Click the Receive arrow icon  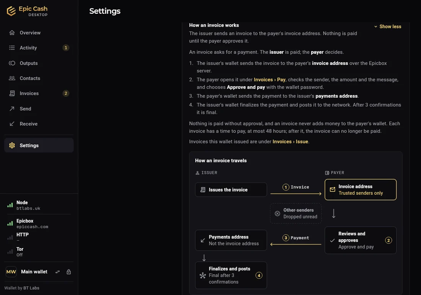(x=12, y=124)
